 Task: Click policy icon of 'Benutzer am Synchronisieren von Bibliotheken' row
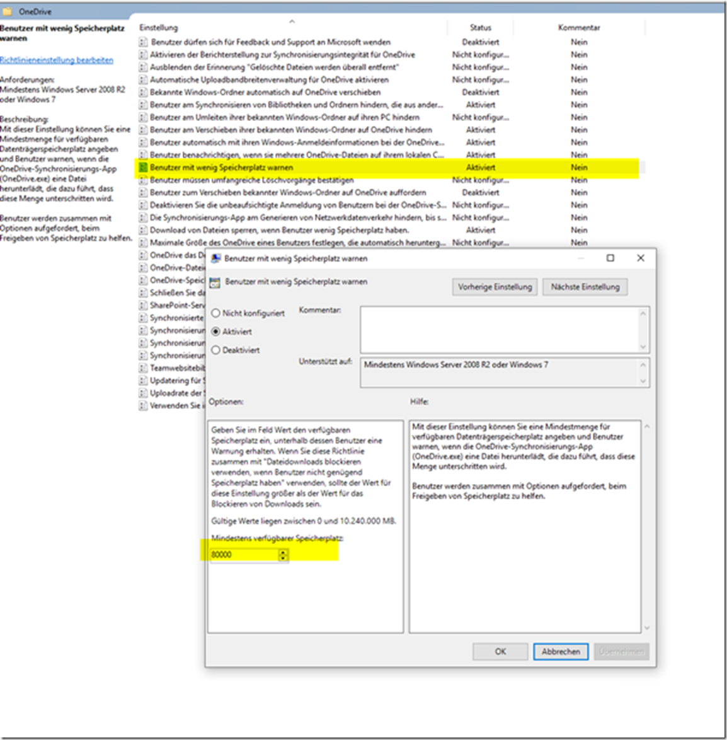point(143,105)
